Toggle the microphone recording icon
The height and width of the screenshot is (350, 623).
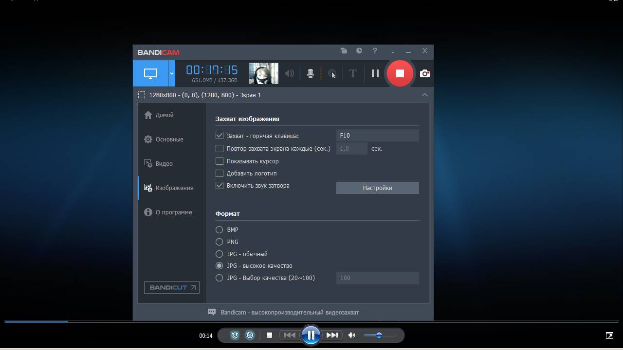(x=311, y=73)
